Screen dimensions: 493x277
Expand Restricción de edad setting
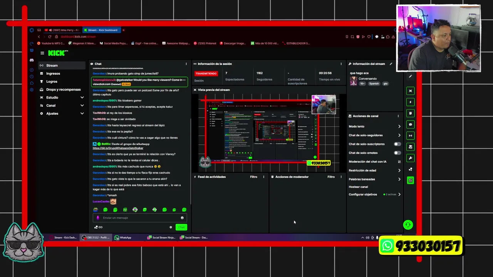coord(399,170)
